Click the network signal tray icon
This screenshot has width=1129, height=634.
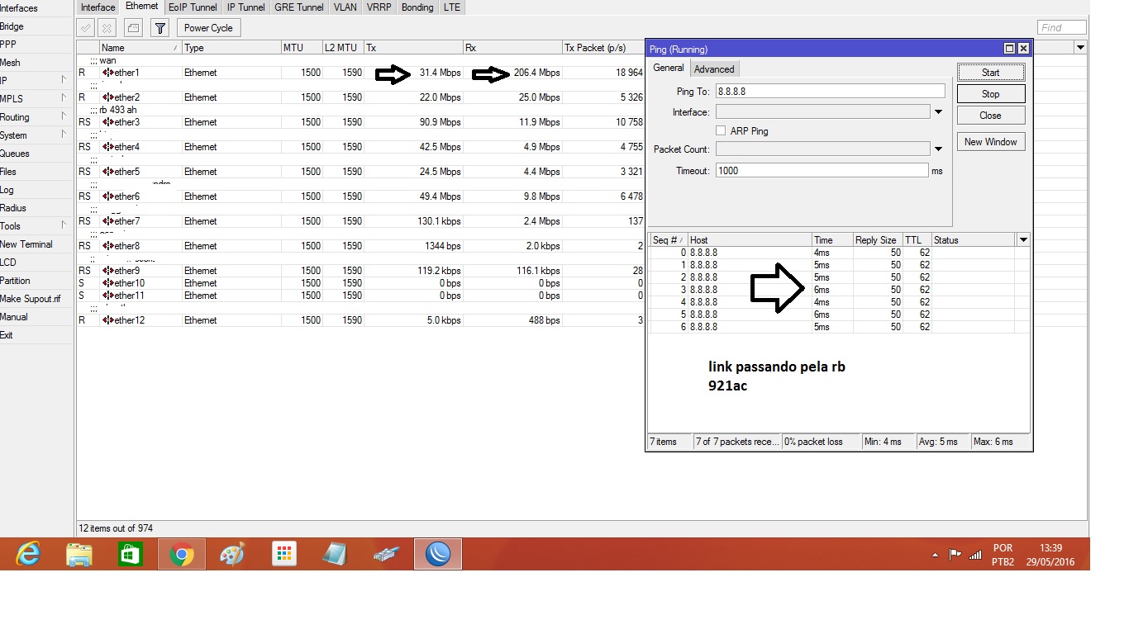(x=975, y=555)
